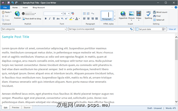Apply bold formatting
Image resolution: width=178 pixels, height=111 pixels.
[46, 19]
